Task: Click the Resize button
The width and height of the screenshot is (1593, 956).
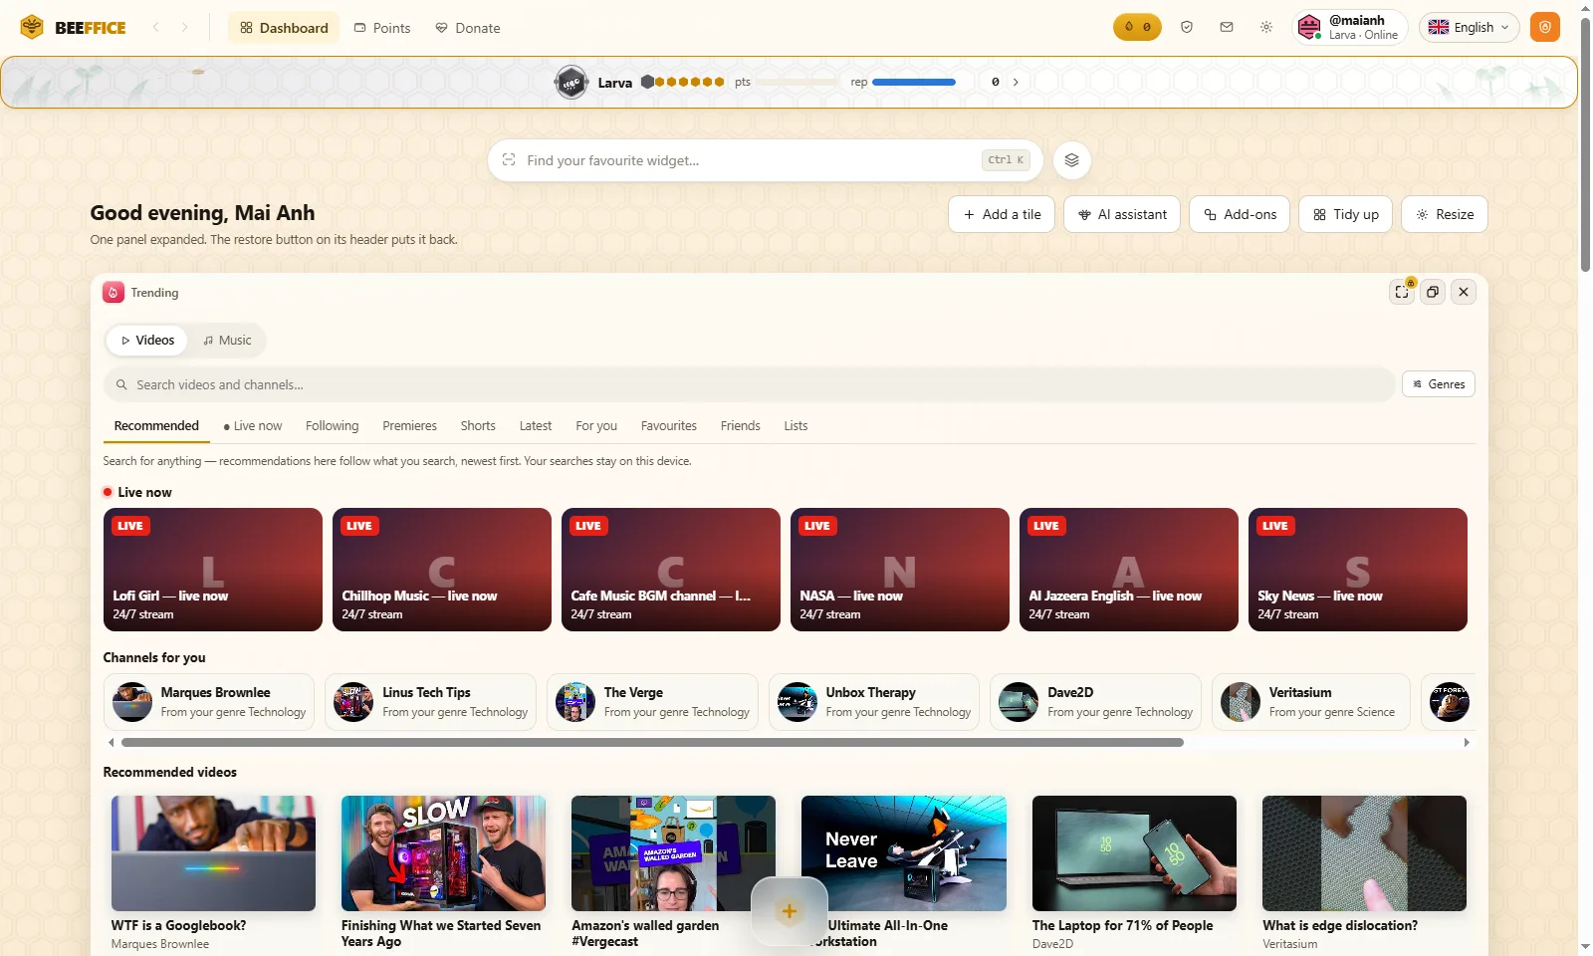Action: pyautogui.click(x=1445, y=214)
